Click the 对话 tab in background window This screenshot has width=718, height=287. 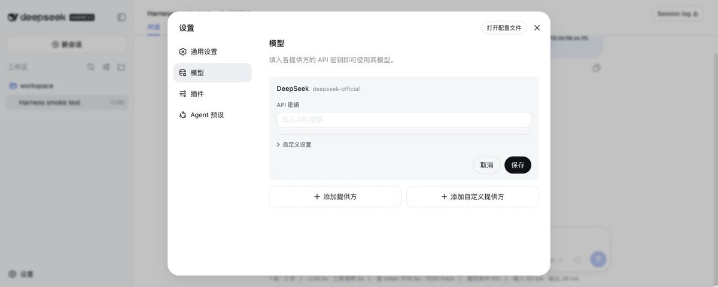154,27
